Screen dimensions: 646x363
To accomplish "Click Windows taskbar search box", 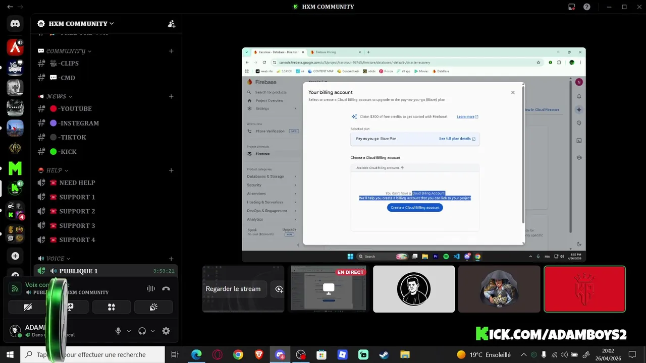I will point(92,354).
